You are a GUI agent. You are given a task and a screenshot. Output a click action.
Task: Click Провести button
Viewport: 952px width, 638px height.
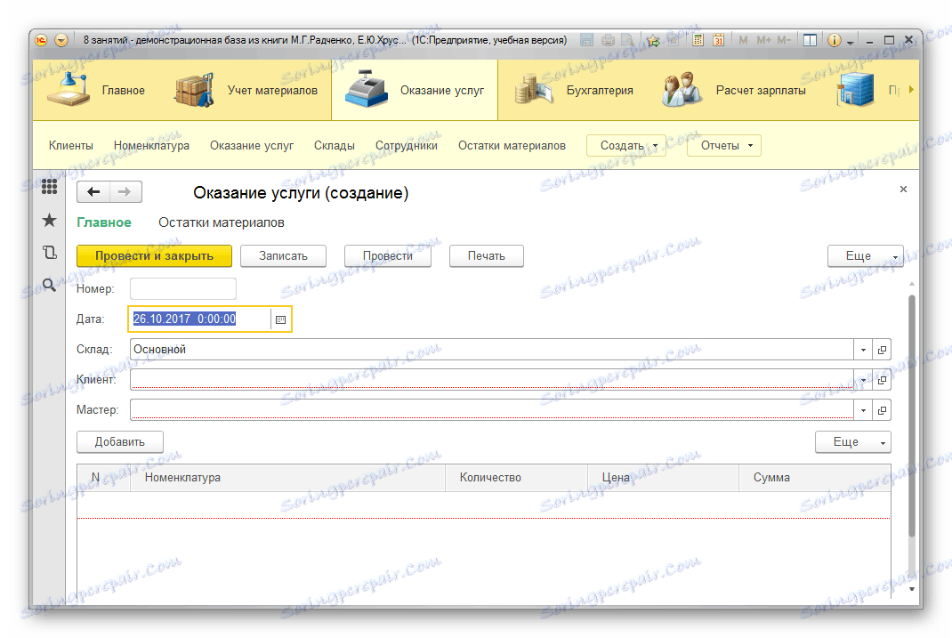coord(387,256)
